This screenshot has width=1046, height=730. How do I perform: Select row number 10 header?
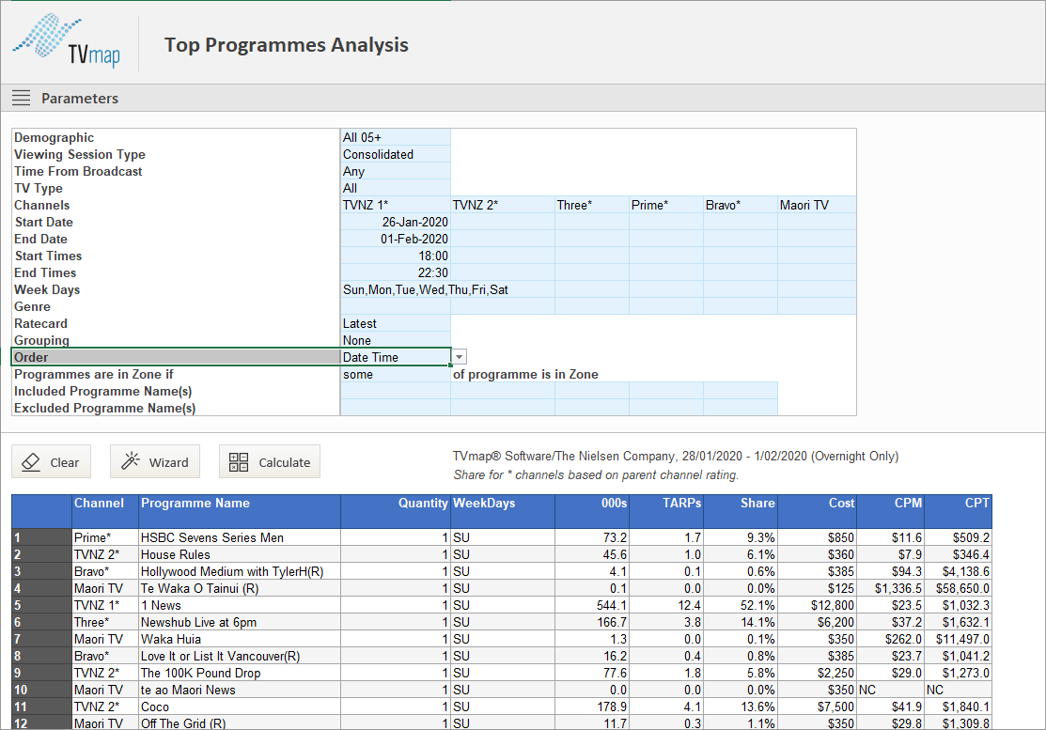tap(41, 690)
